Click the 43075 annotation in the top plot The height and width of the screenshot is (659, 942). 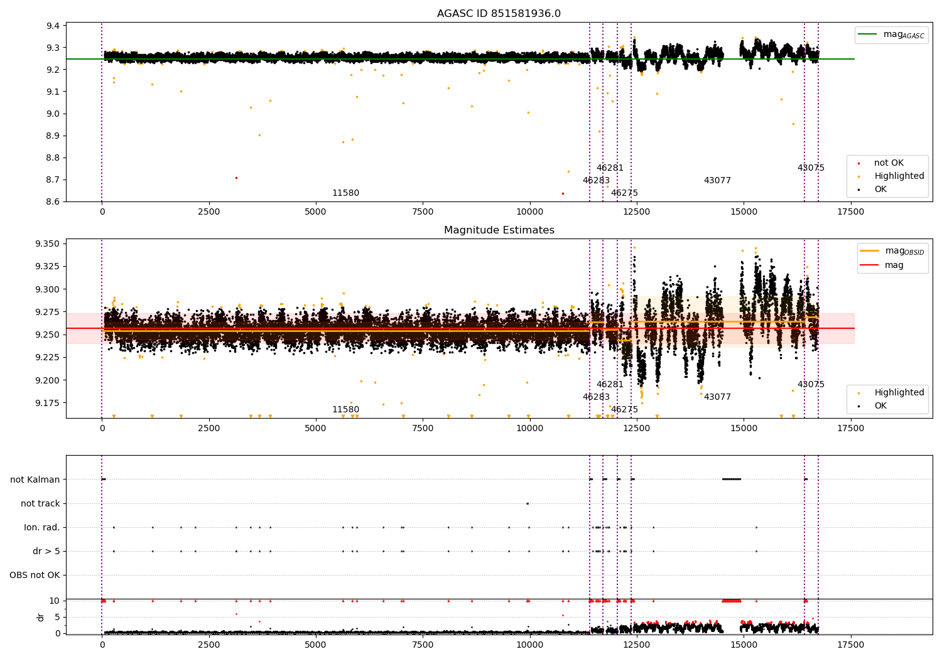point(811,168)
